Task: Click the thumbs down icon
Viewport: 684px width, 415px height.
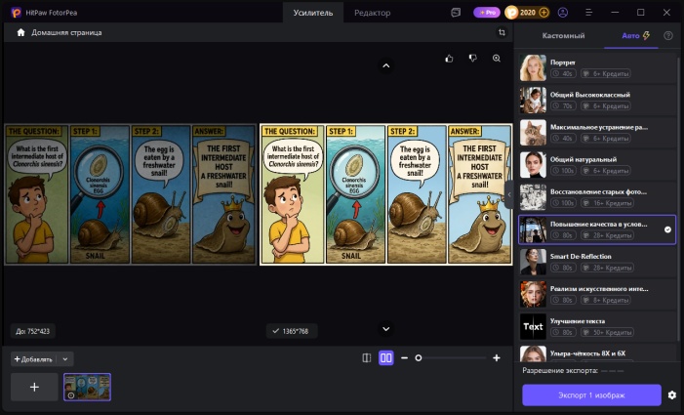Action: point(473,59)
